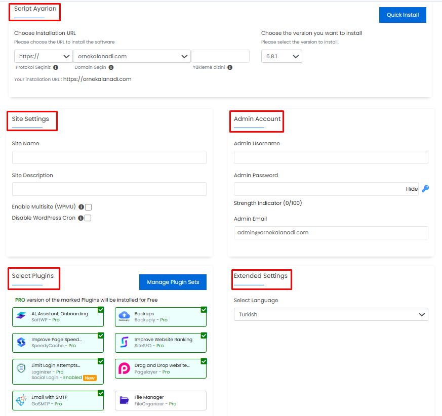This screenshot has height=416, width=442.
Task: Click the Choose Installation URL label
Action: (x=45, y=33)
